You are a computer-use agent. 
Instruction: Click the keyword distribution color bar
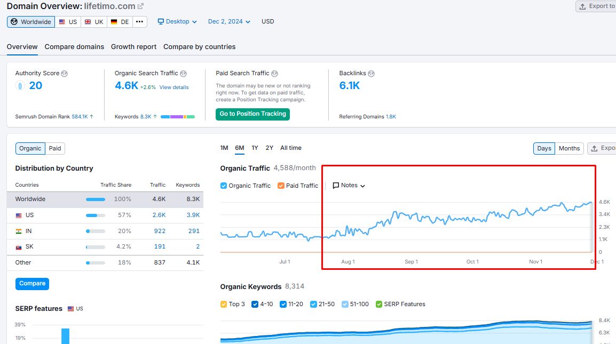point(178,117)
